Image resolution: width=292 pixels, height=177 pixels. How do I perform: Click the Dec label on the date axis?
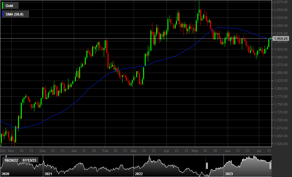pos(43,150)
